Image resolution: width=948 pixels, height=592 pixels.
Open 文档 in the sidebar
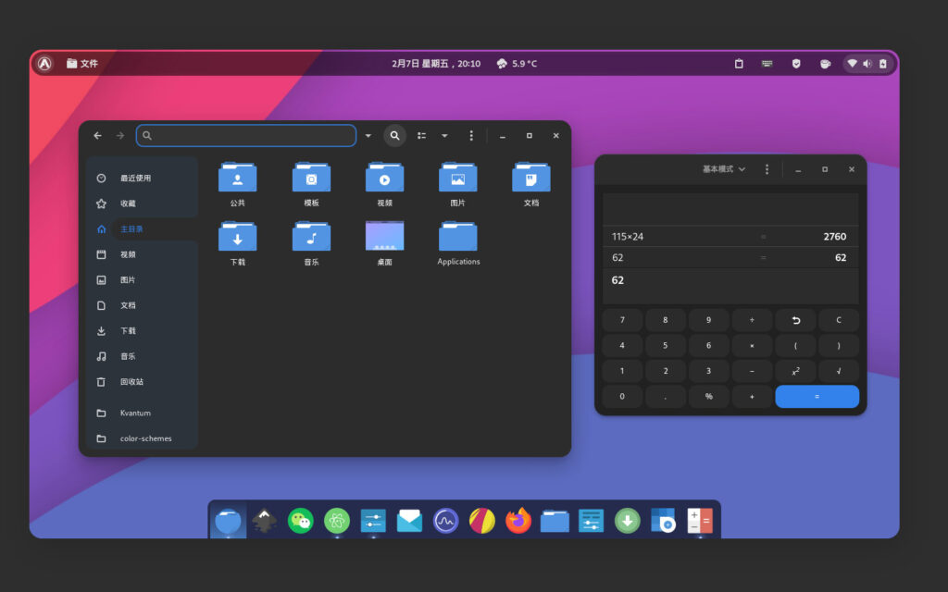pos(143,305)
